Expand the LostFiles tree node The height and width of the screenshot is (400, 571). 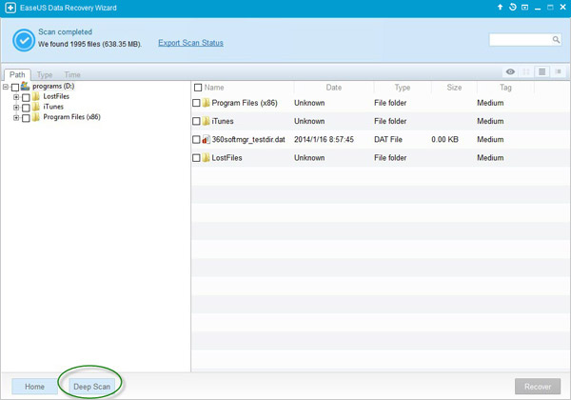tap(16, 97)
